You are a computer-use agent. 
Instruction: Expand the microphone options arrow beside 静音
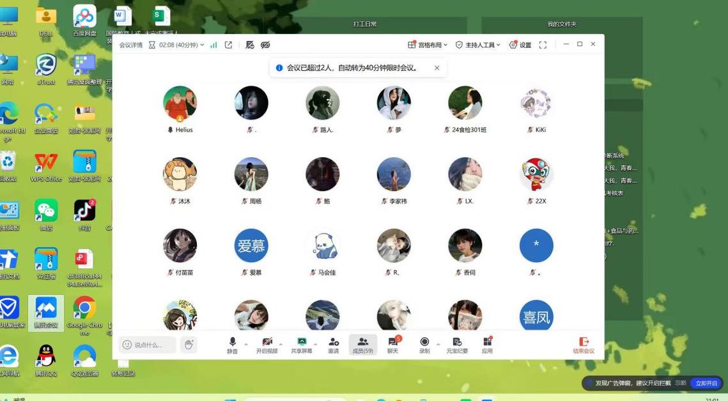point(246,344)
